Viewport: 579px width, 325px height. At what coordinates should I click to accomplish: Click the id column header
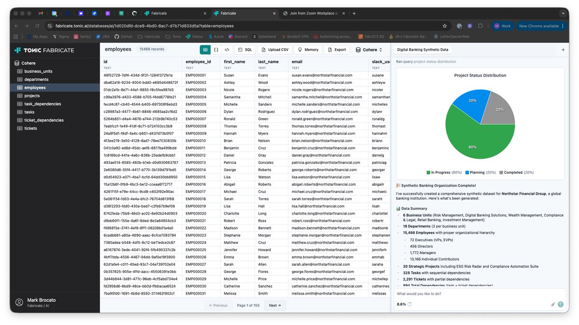tap(141, 64)
